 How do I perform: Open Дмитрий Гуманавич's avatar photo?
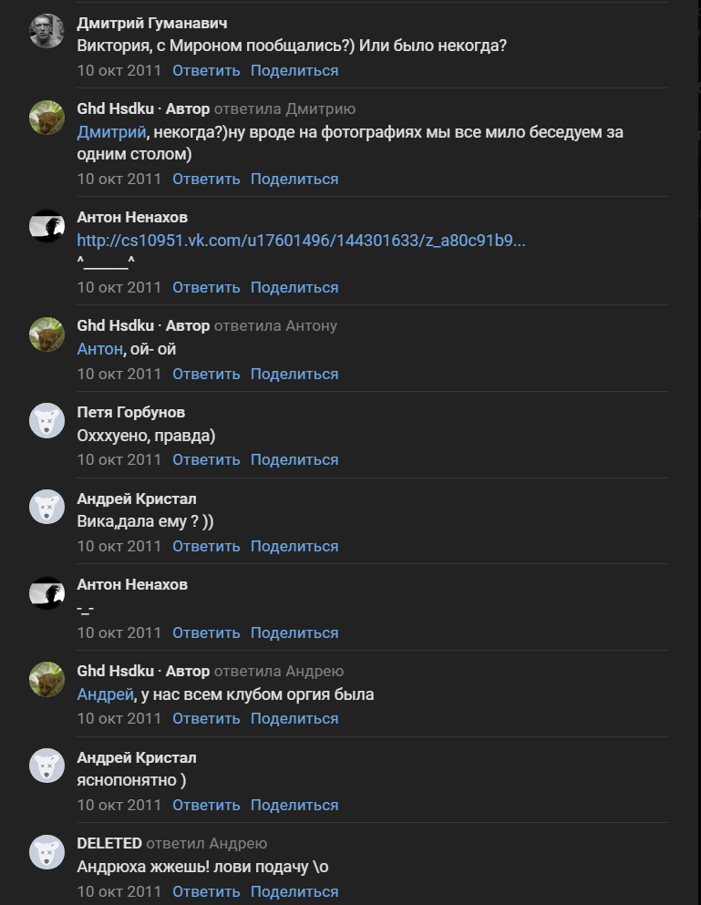(x=46, y=31)
